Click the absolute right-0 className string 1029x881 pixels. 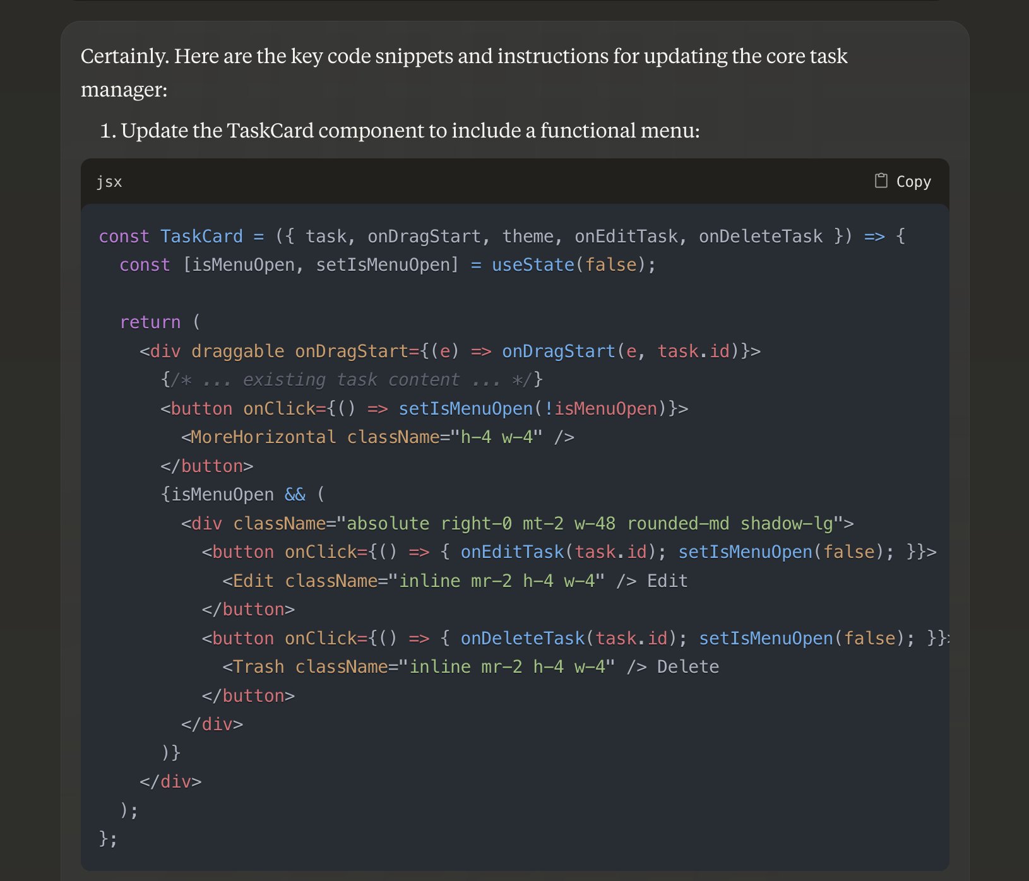click(590, 523)
